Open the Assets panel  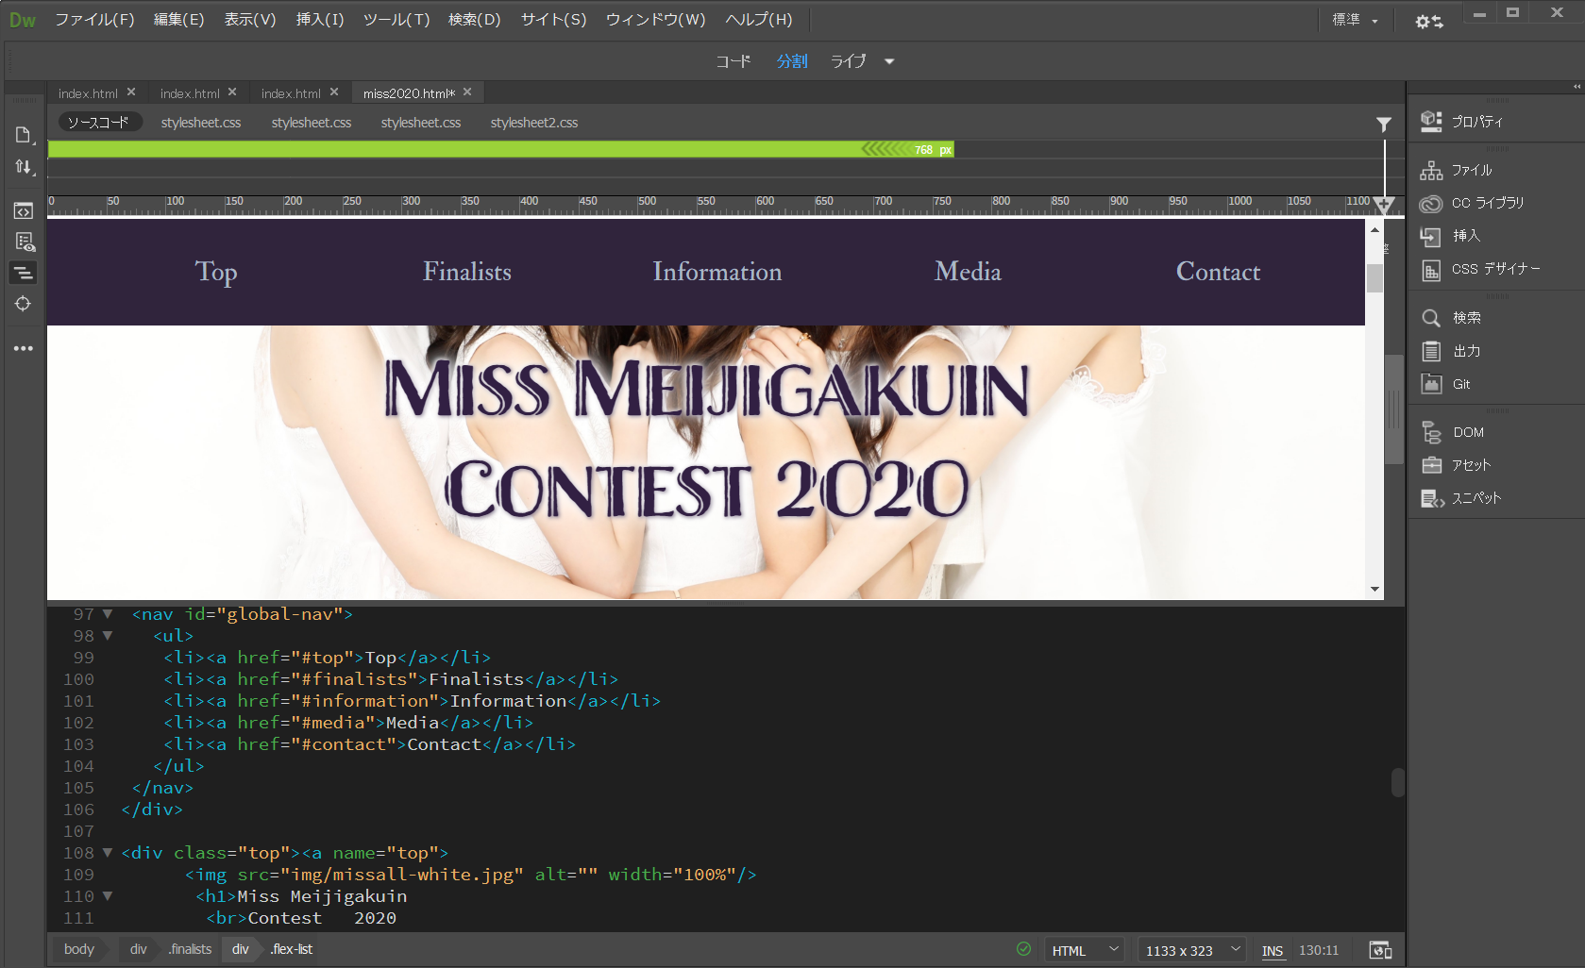coord(1470,465)
